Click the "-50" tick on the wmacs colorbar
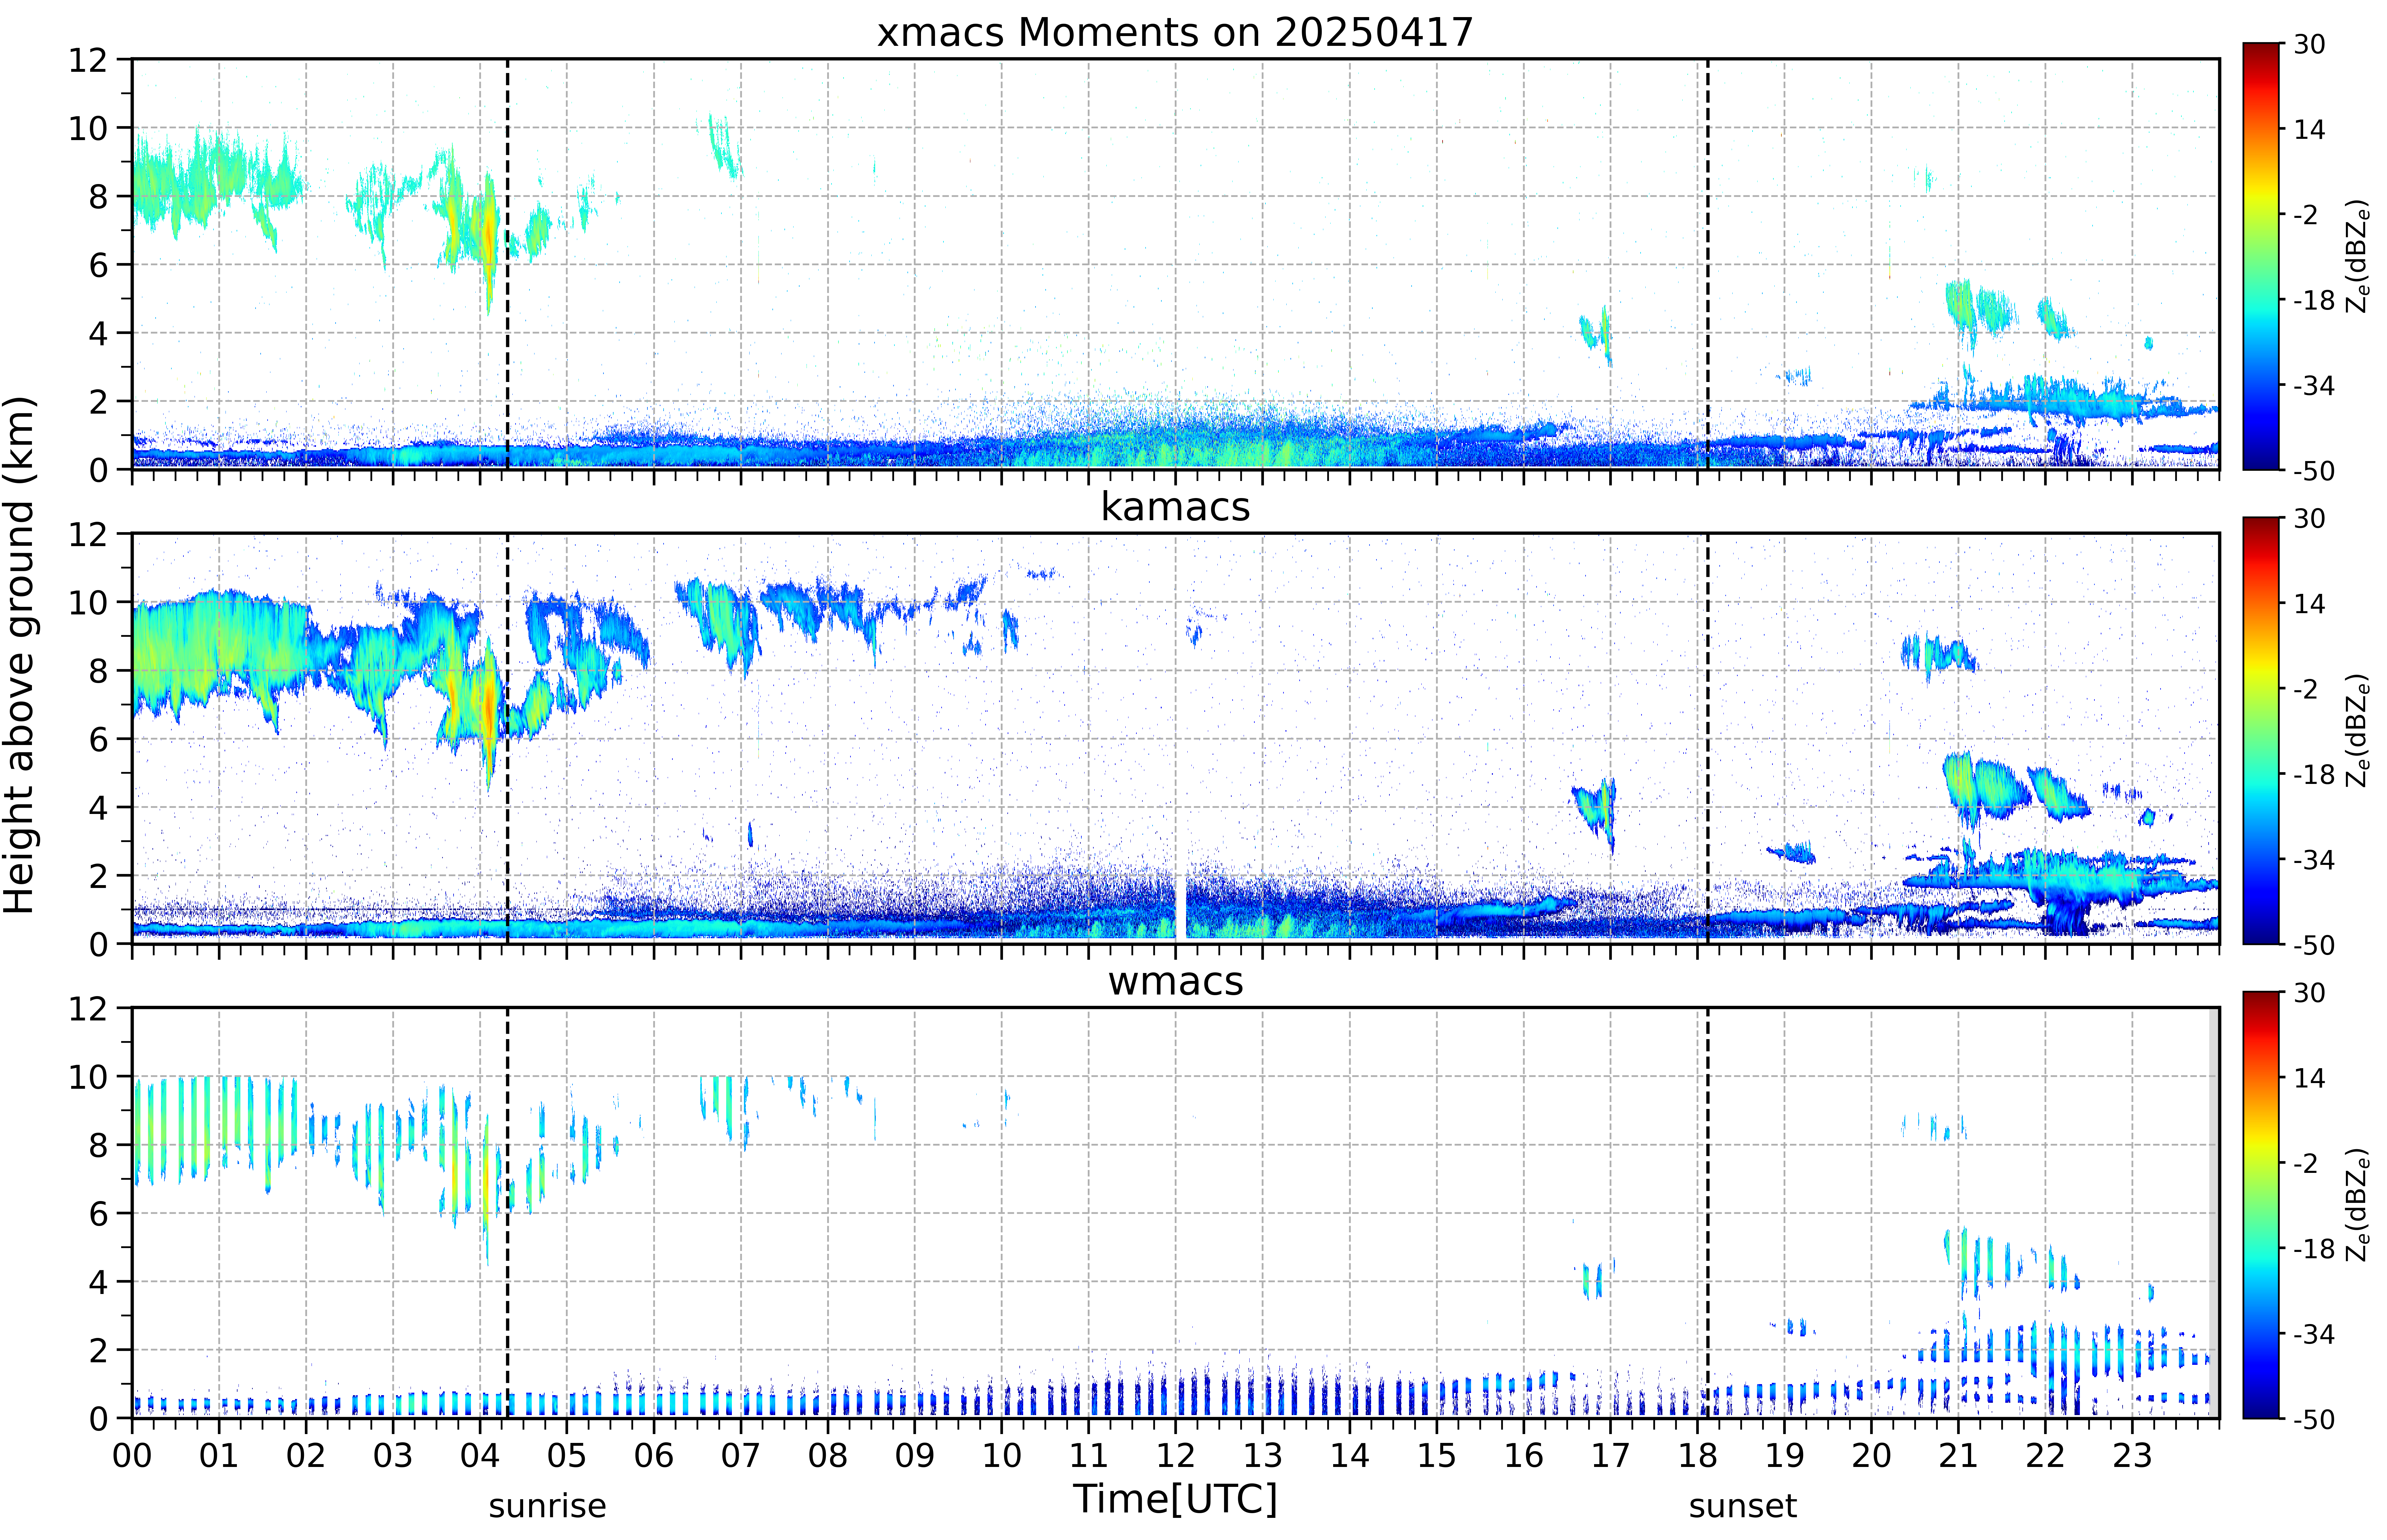 click(2314, 1419)
